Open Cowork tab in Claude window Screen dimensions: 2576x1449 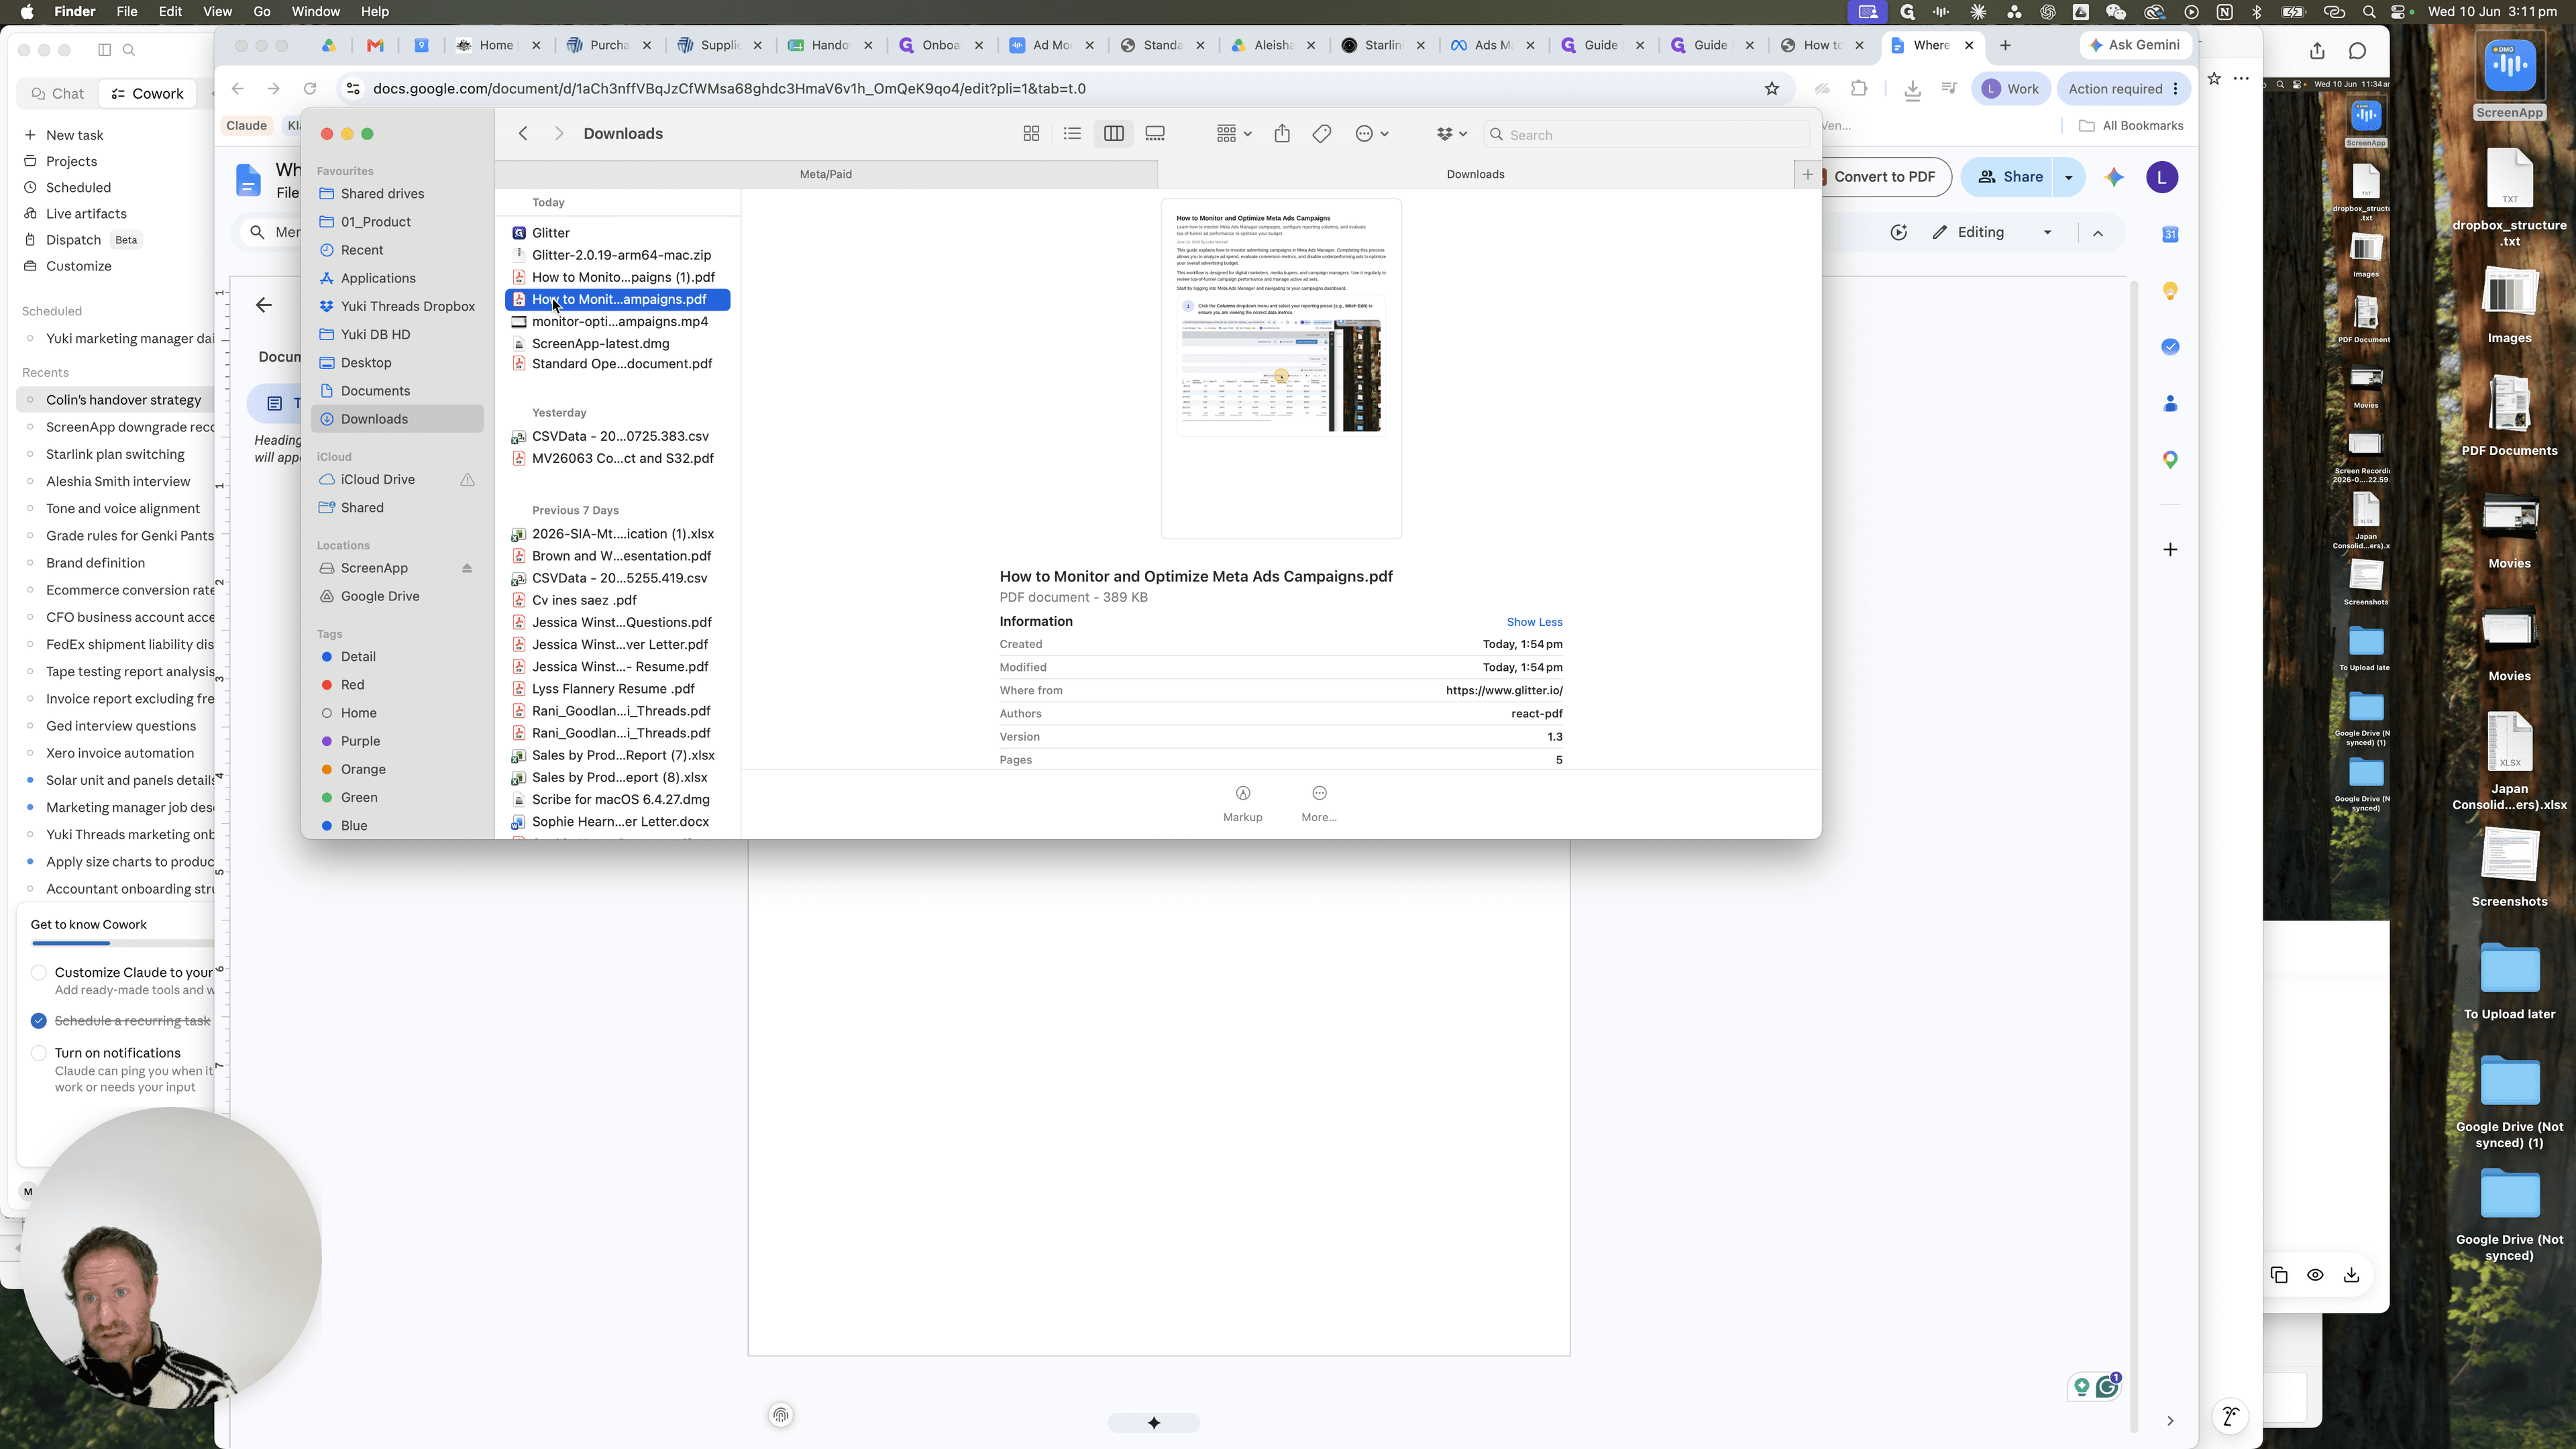click(x=147, y=93)
